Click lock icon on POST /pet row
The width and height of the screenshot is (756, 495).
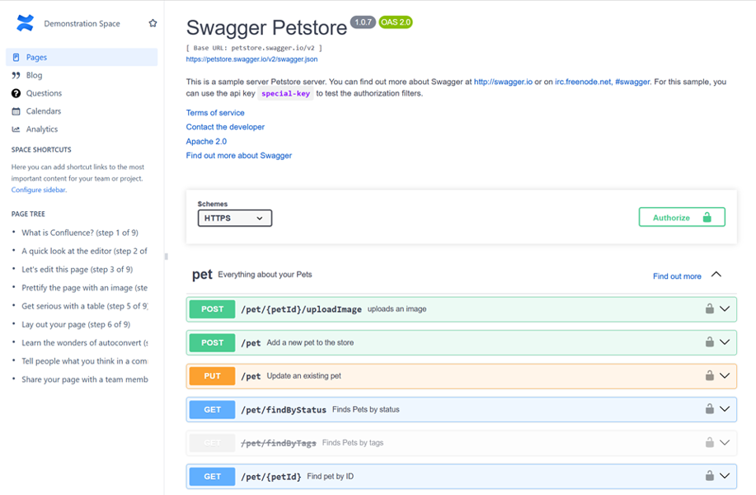709,342
